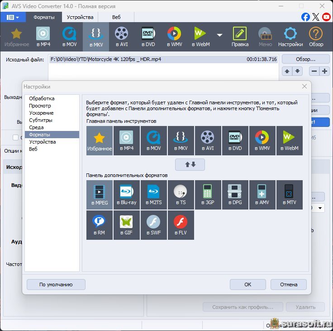Select the в MPEG additional format
Image resolution: width=333 pixels, height=331 pixels.
[100, 195]
